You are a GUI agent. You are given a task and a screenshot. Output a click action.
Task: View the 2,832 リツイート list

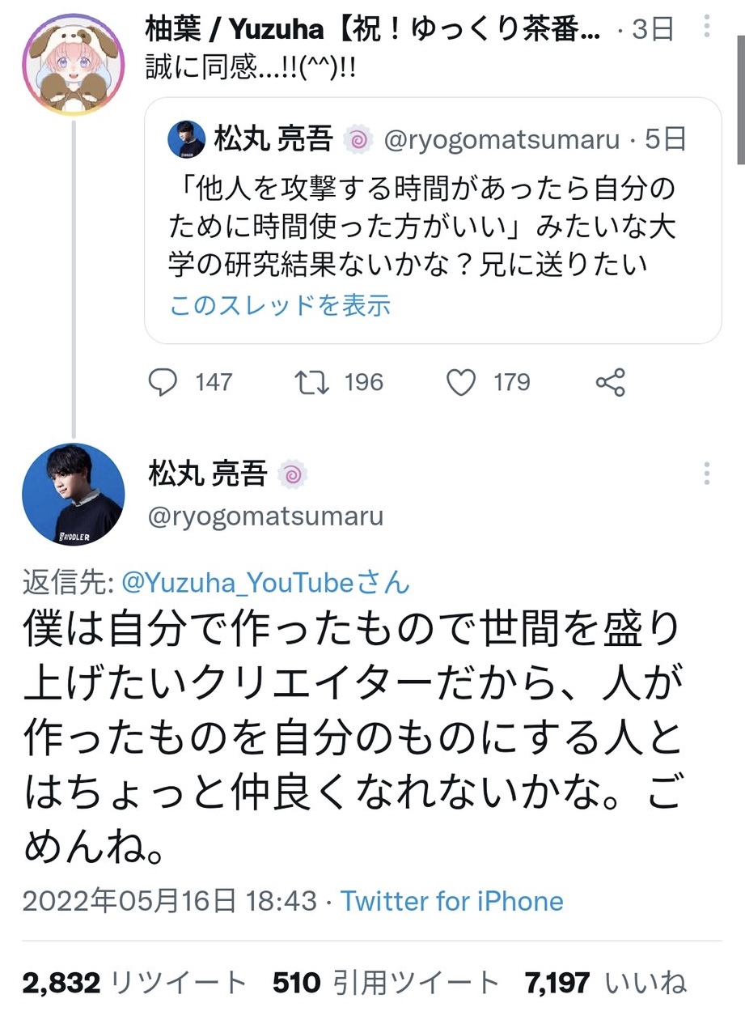134,984
